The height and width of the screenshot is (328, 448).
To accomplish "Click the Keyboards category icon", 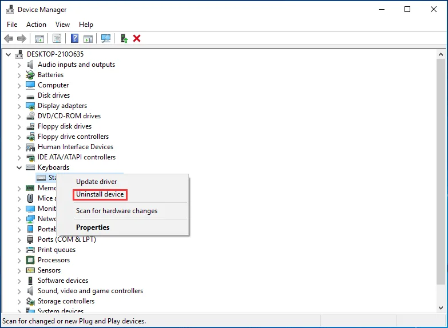I will [30, 167].
